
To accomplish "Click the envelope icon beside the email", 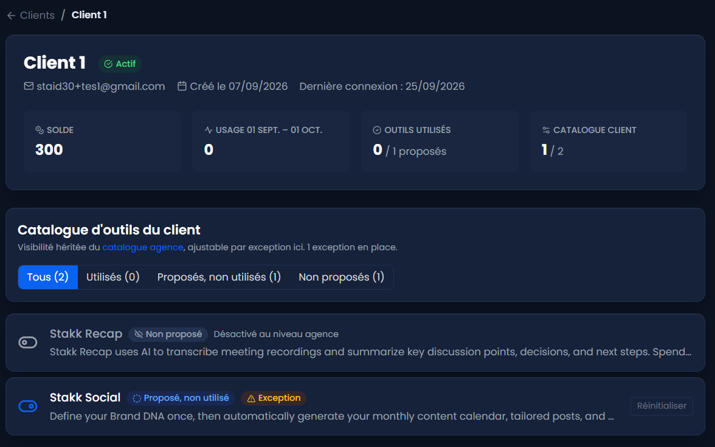I will [x=29, y=86].
